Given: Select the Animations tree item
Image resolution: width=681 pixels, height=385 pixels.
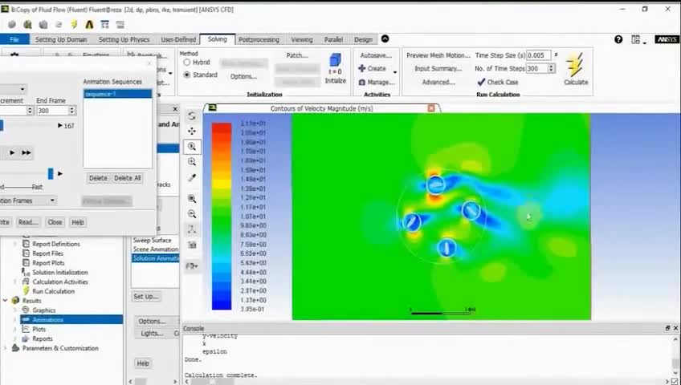Looking at the screenshot, I should click(71, 319).
